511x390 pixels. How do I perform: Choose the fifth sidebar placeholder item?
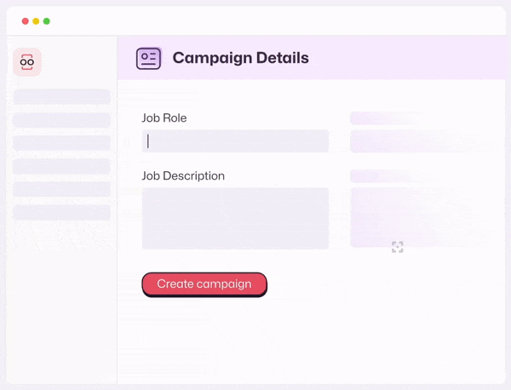(x=61, y=189)
